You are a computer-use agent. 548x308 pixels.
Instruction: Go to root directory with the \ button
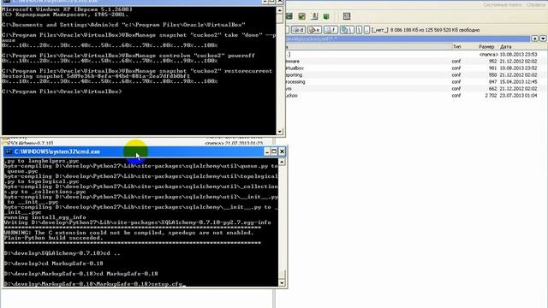coord(360,30)
